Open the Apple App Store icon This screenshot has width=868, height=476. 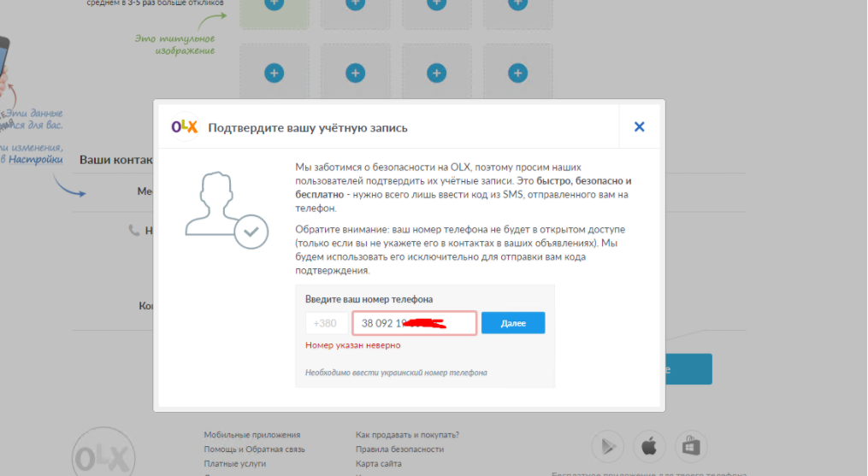(649, 446)
